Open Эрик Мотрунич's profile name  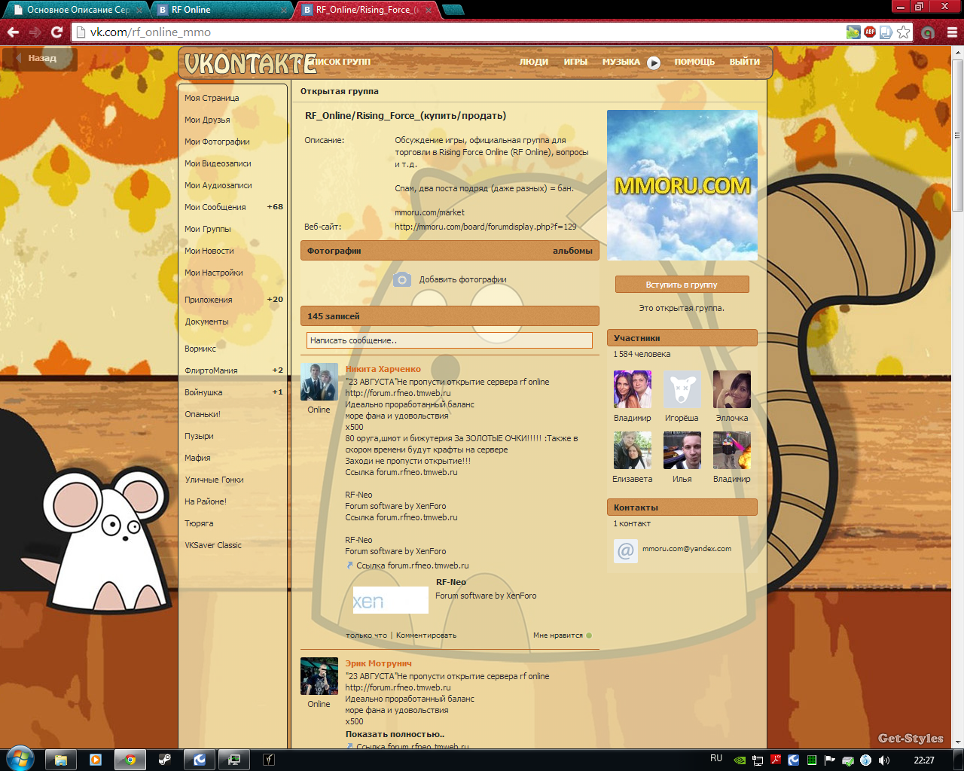click(x=378, y=663)
